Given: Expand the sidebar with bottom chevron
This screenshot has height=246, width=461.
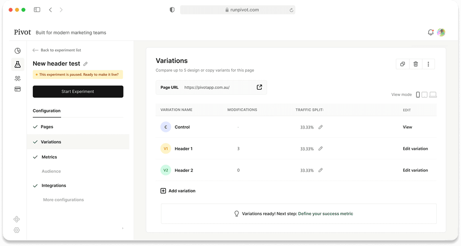Looking at the screenshot, I should click(x=123, y=228).
